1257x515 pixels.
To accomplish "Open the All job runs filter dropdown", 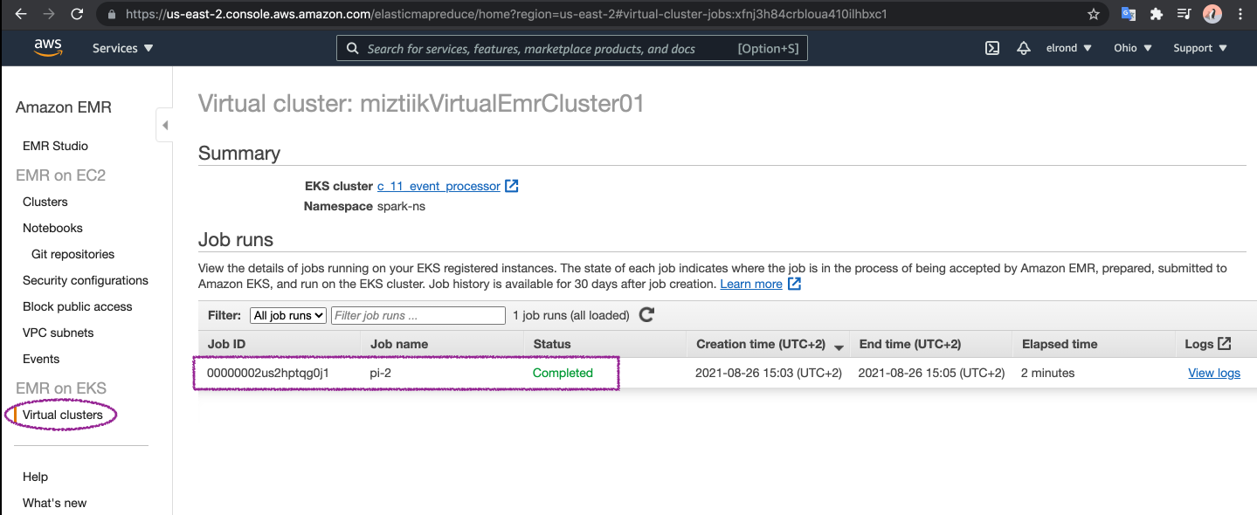I will 288,315.
